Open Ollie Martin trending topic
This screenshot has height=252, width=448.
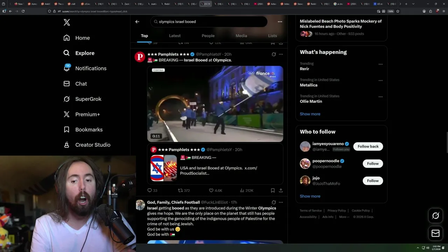311,101
